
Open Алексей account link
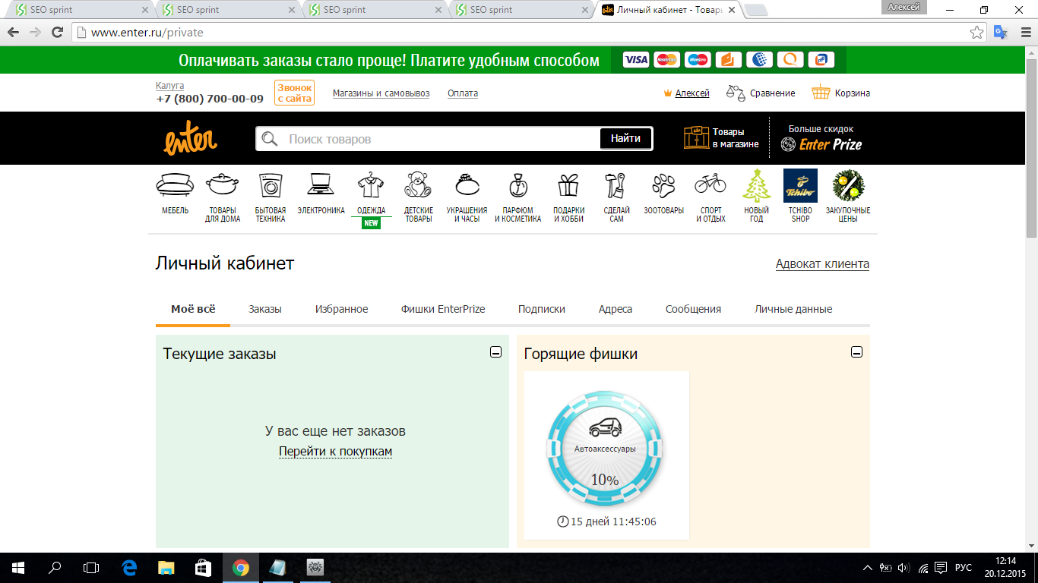(692, 93)
